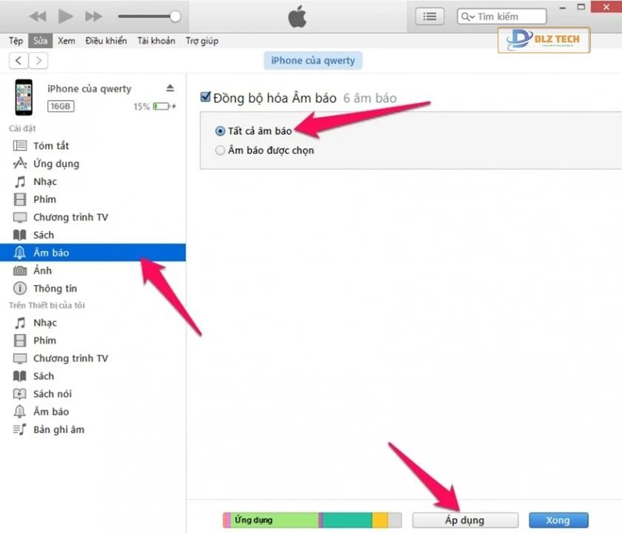Open Bản ghi âm on the device
The image size is (622, 534).
(57, 429)
